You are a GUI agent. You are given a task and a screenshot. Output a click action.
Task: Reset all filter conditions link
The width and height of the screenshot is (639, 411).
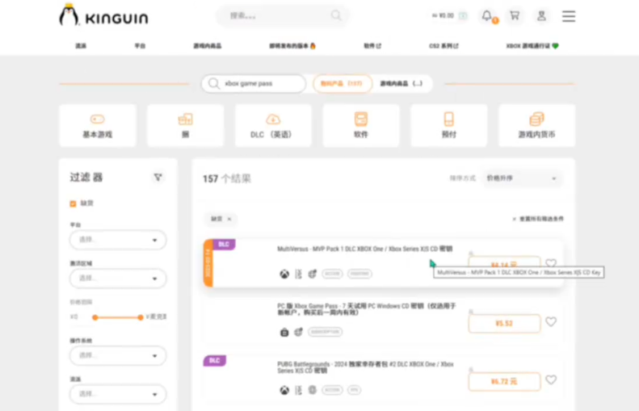538,219
